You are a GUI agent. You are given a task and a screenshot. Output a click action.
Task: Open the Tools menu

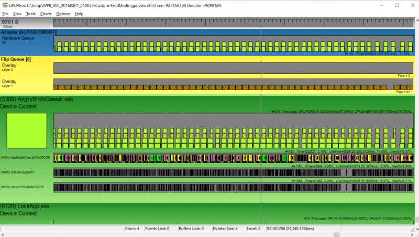click(31, 14)
